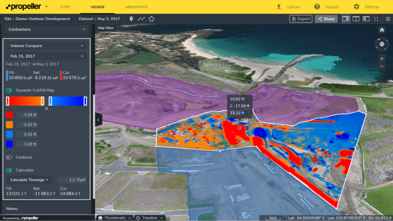
Task: Click the Cut 24 084.3 T tonnage value
Action: coord(70,193)
